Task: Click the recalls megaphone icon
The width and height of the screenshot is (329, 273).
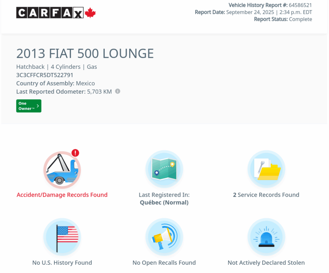Action: coord(164,237)
